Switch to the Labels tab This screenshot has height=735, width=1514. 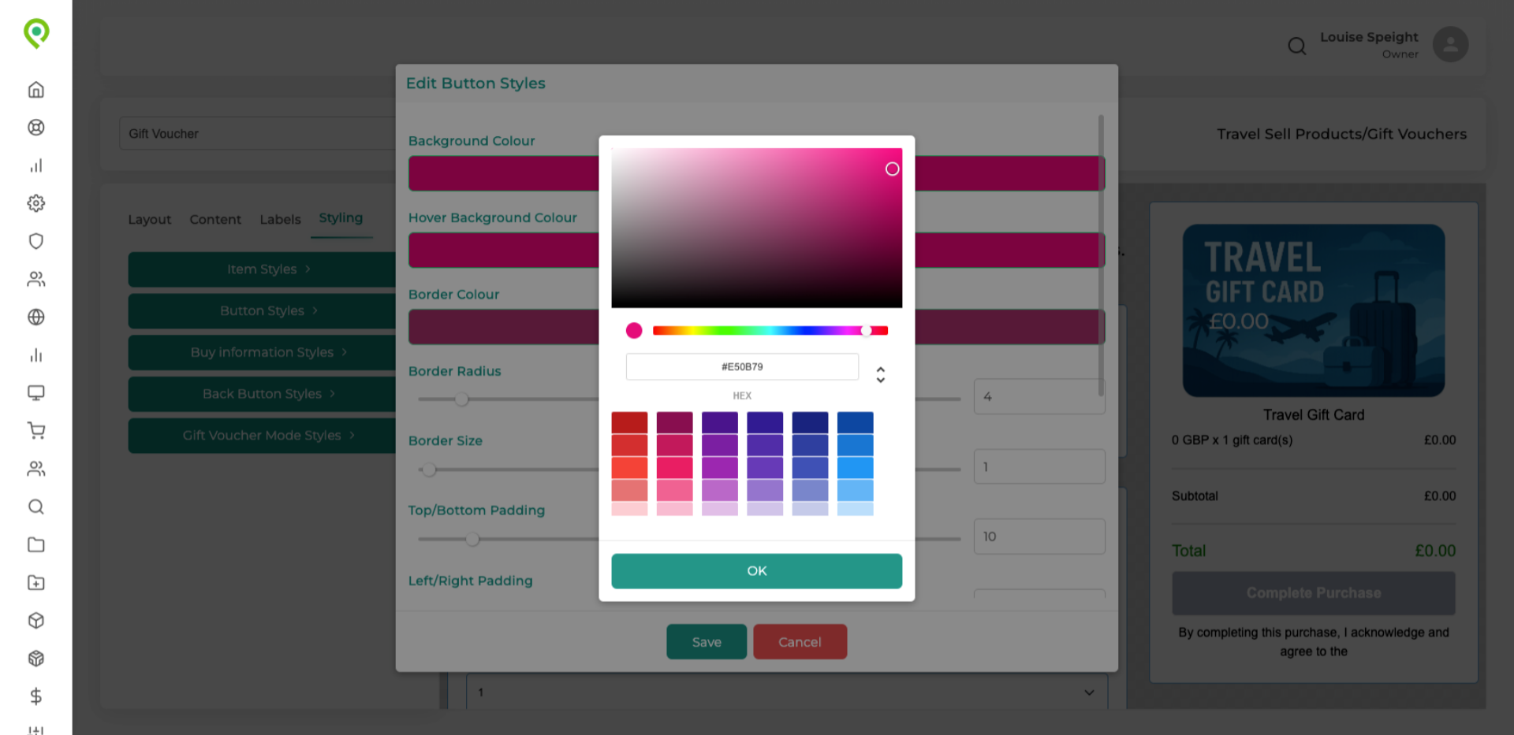pyautogui.click(x=280, y=220)
